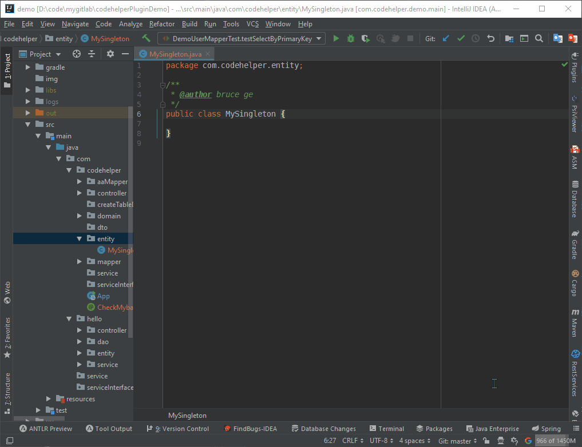Open the Project view dropdown
The height and width of the screenshot is (447, 582).
58,54
